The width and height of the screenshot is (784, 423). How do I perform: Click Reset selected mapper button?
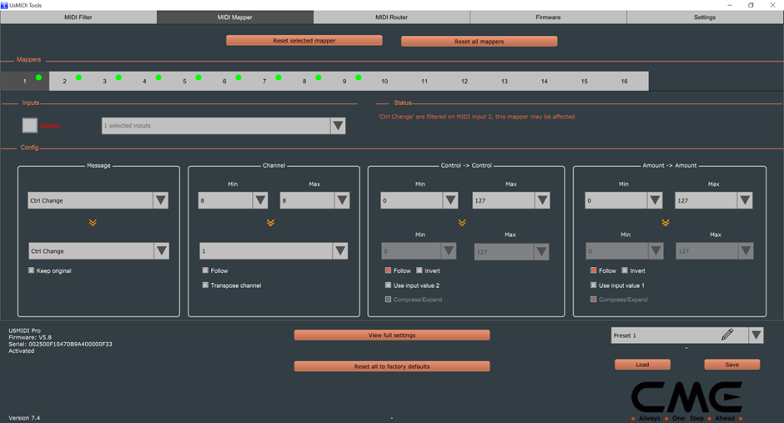[x=304, y=41]
